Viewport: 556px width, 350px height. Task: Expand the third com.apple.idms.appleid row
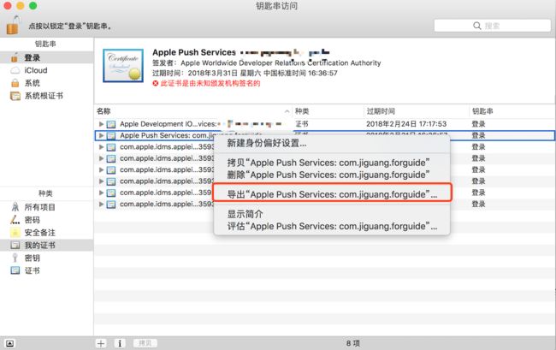pyautogui.click(x=101, y=169)
